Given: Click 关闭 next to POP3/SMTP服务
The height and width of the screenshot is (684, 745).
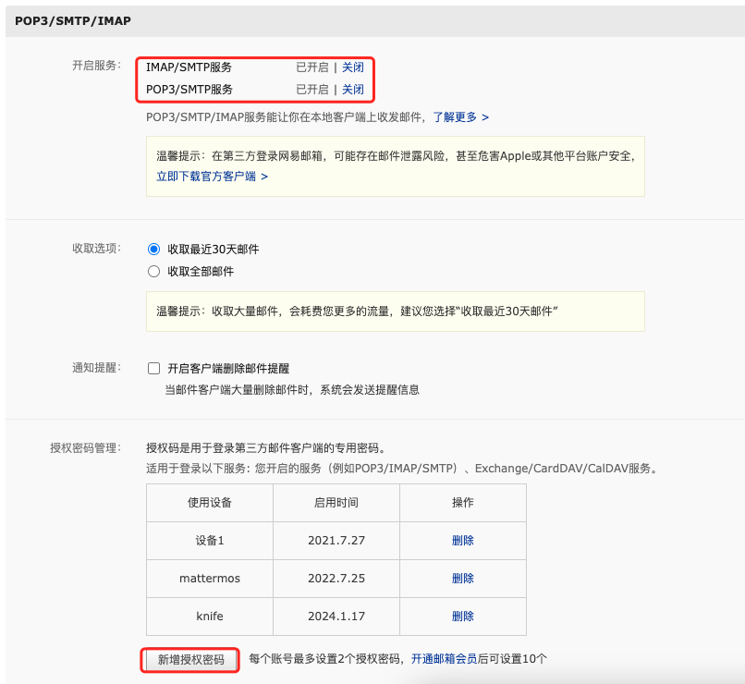Looking at the screenshot, I should (x=353, y=90).
